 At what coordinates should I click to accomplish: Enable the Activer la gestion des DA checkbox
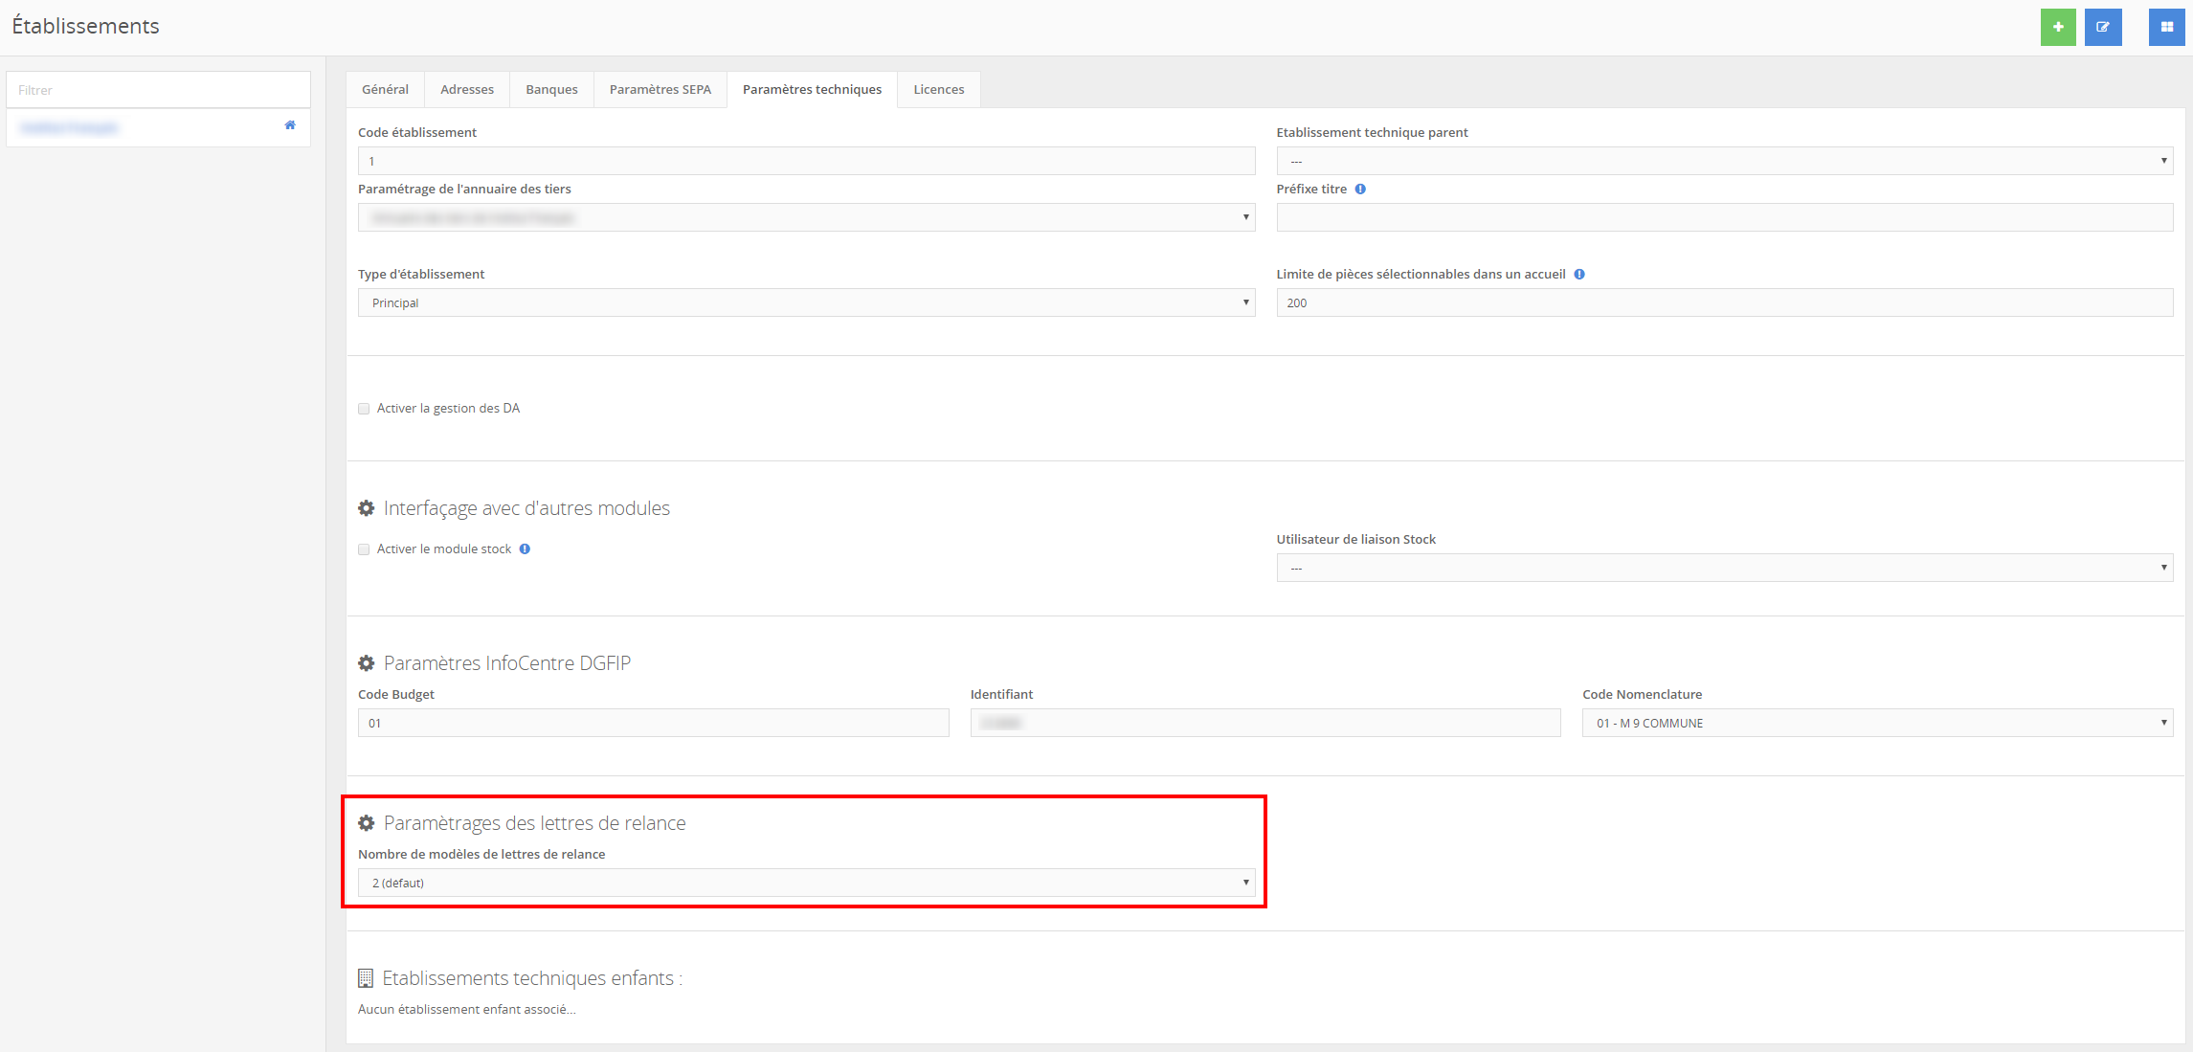pyautogui.click(x=364, y=409)
